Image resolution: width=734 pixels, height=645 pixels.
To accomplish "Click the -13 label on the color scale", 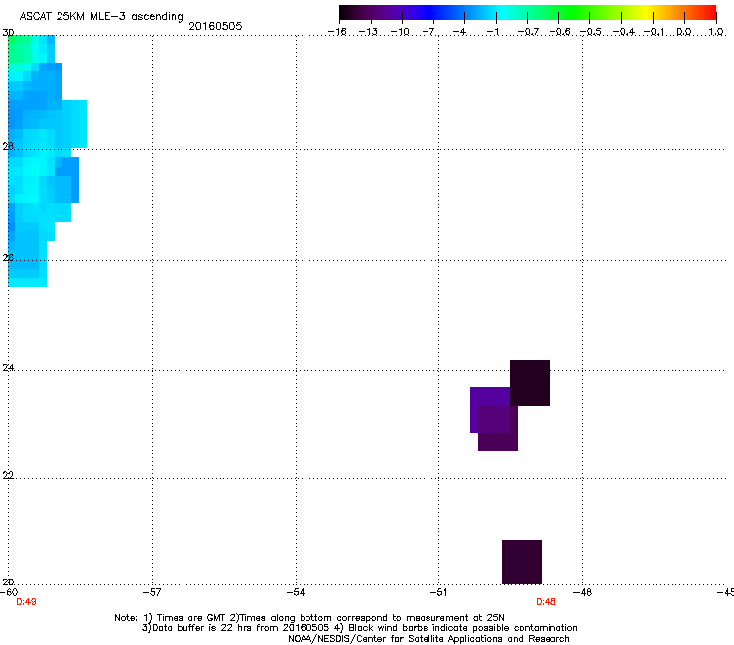I will [368, 32].
